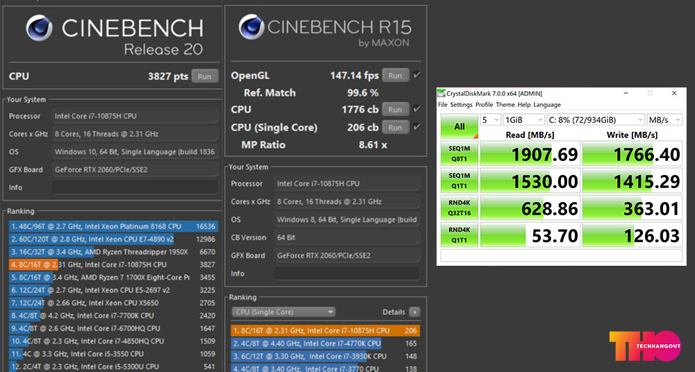
Task: Click the CB Version 64 Bit field
Action: 347,237
